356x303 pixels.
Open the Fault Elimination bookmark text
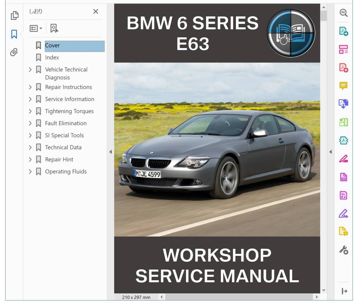tap(66, 123)
